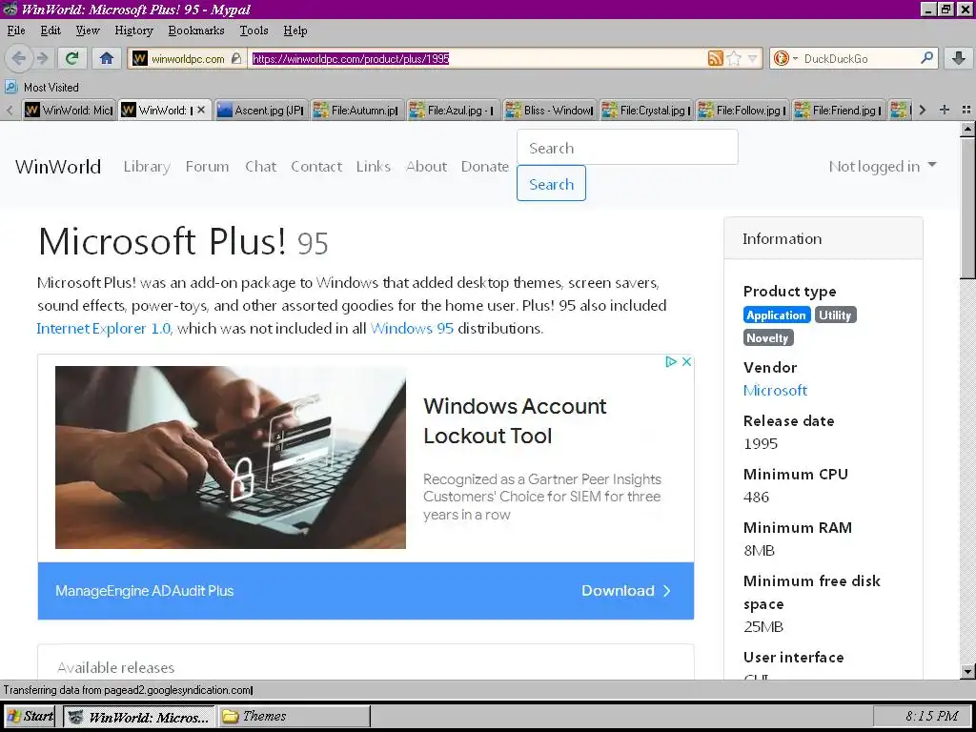Screen dimensions: 976x732
Task: Click the site Search input field
Action: [627, 148]
